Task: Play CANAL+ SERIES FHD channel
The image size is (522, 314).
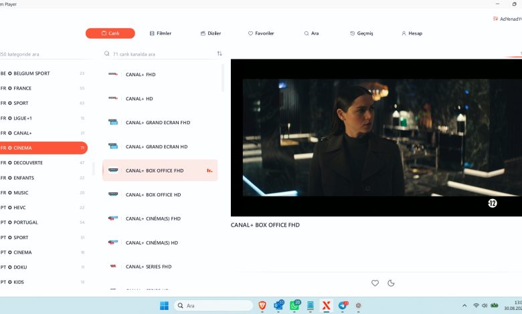Action: pos(160,267)
